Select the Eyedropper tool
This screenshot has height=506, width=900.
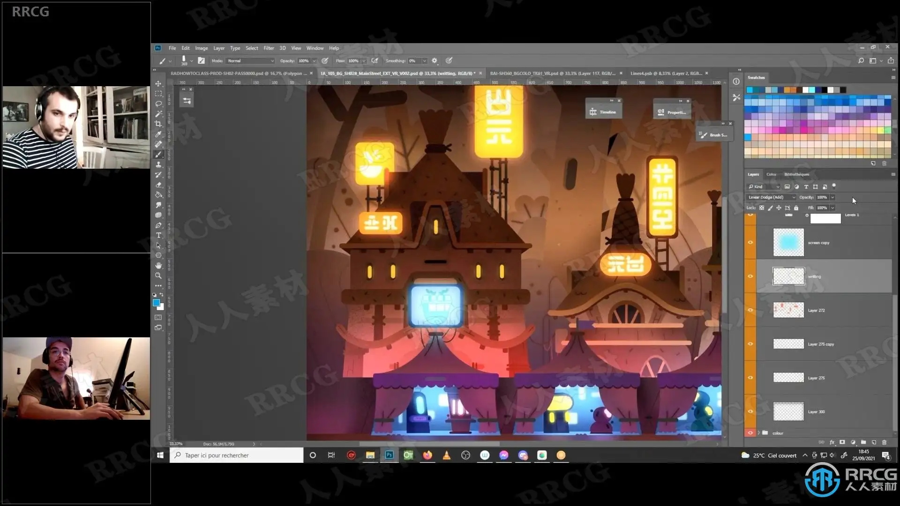(x=158, y=134)
